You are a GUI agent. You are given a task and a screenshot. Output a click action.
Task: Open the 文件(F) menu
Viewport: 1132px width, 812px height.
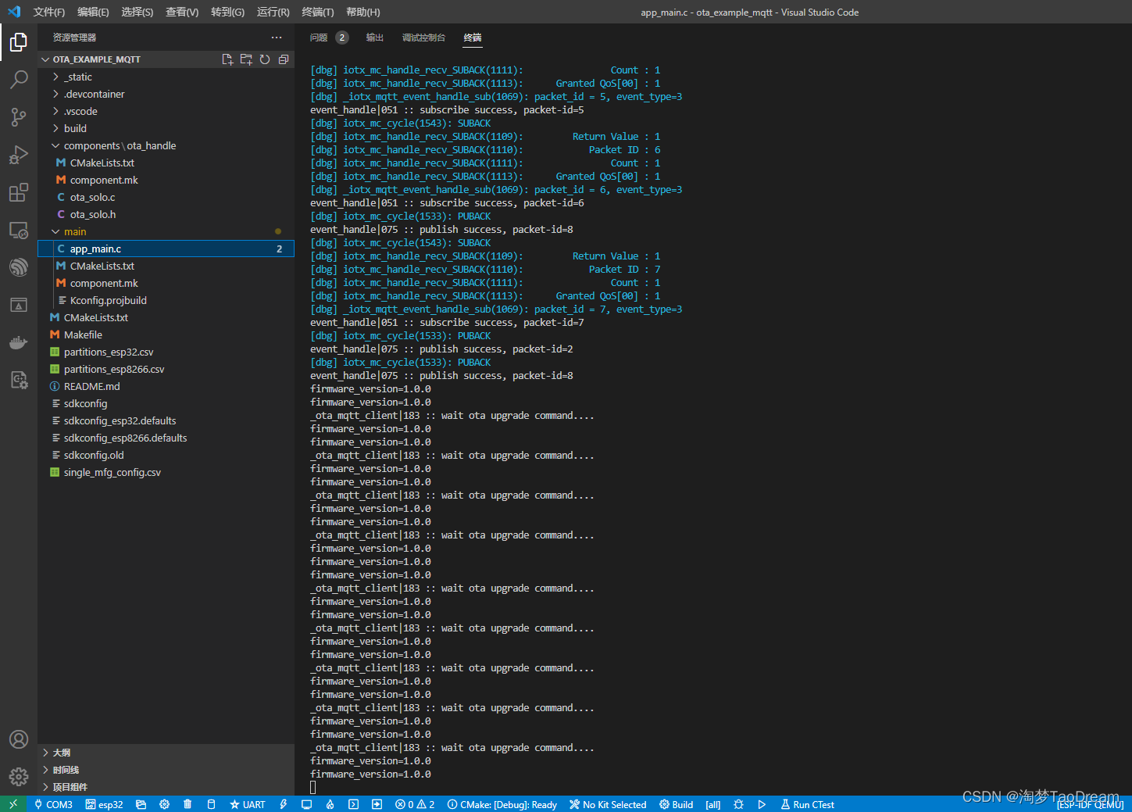[x=49, y=12]
